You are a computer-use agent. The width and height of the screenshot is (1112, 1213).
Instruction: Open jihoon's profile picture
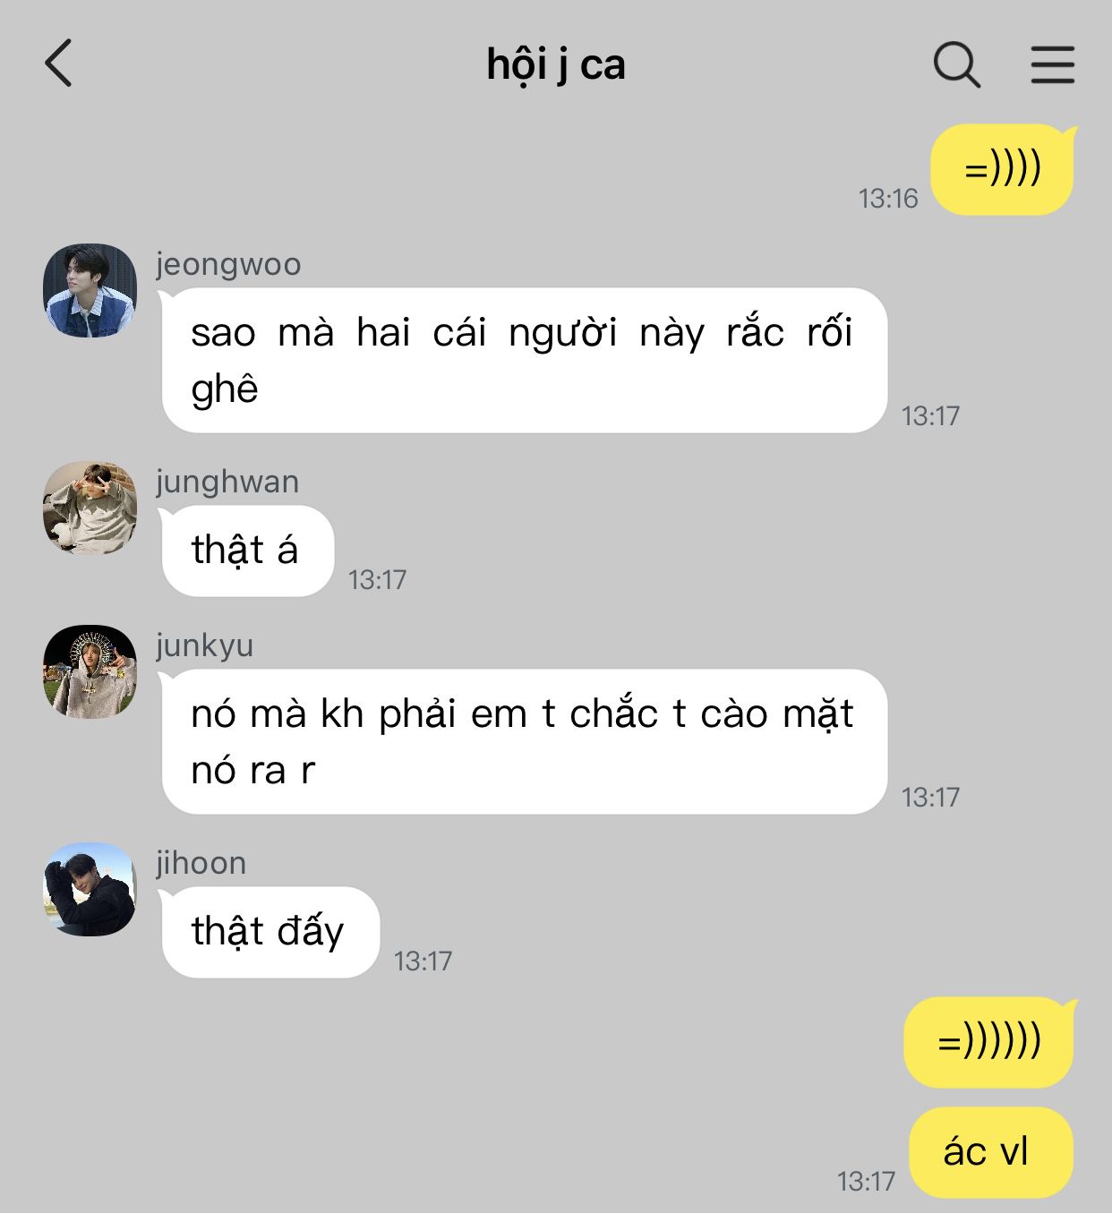90,889
